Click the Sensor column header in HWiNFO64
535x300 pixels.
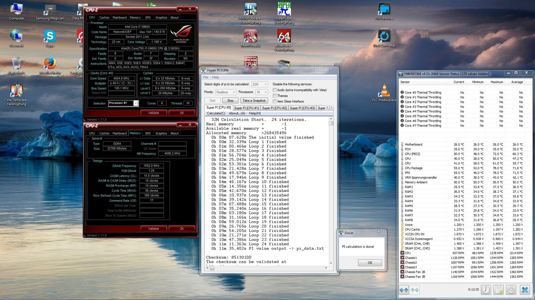[x=422, y=82]
